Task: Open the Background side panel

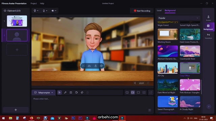Action: click(x=208, y=27)
